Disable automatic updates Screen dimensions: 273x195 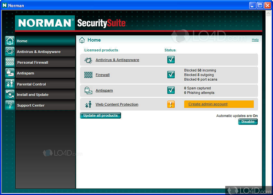248,121
